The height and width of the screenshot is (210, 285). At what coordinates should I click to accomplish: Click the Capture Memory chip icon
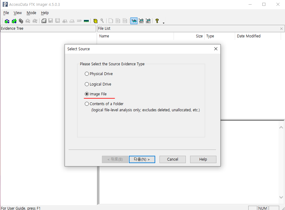tap(86, 21)
